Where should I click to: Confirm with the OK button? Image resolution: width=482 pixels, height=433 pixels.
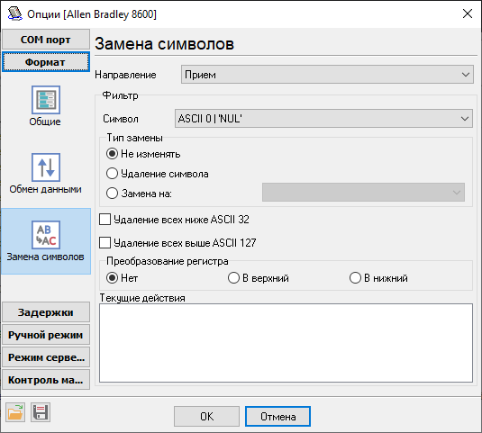[x=206, y=417]
